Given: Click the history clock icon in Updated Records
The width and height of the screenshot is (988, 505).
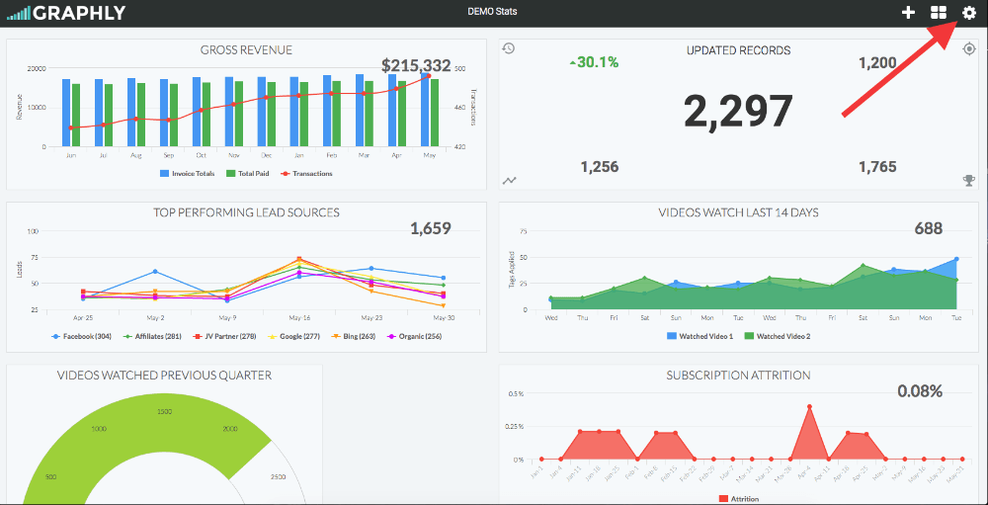Looking at the screenshot, I should [509, 48].
